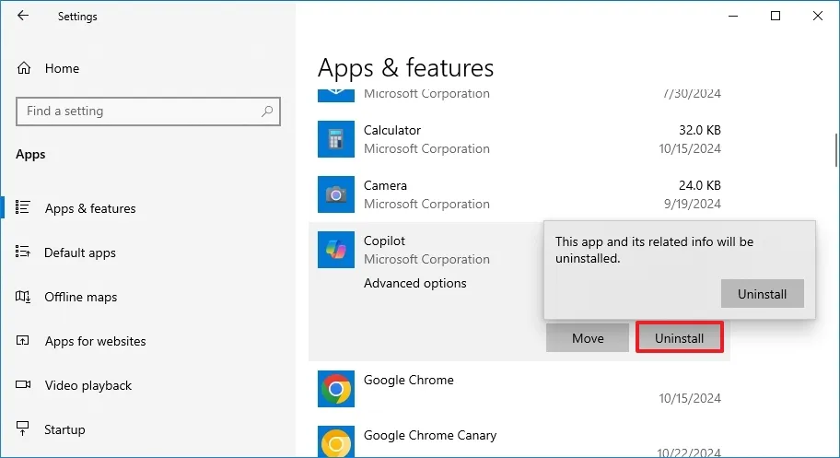Image resolution: width=840 pixels, height=458 pixels.
Task: Maximize the Settings window
Action: [776, 16]
